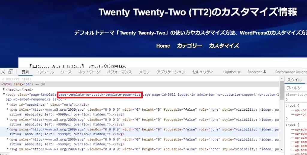Open the Performance insights tab

291,72
